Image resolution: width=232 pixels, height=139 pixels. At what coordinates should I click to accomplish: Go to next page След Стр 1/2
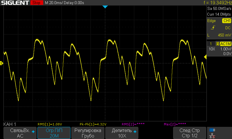point(190,133)
